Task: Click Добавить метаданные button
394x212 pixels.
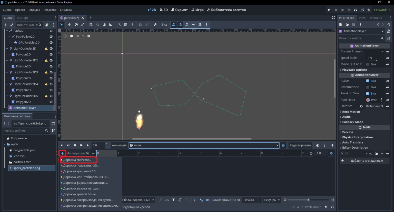Action: (365, 161)
